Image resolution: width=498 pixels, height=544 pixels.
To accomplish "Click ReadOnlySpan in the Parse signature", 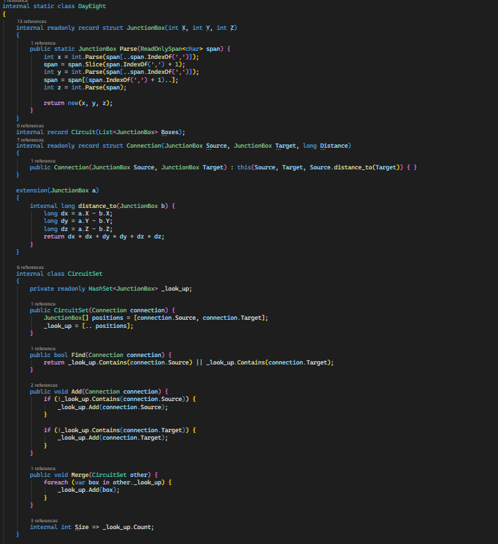I will coord(161,49).
